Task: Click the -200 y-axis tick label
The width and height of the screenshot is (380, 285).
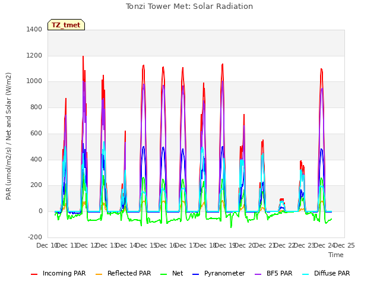Action: point(35,237)
